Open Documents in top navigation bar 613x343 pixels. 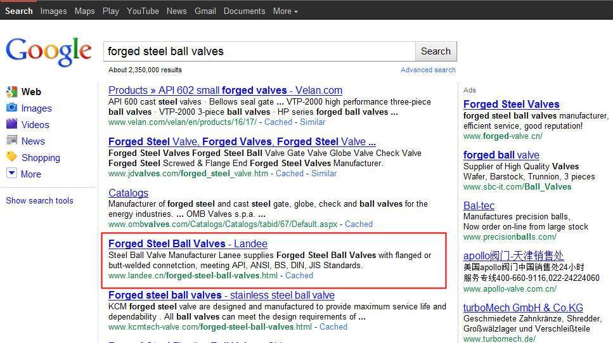coord(244,11)
